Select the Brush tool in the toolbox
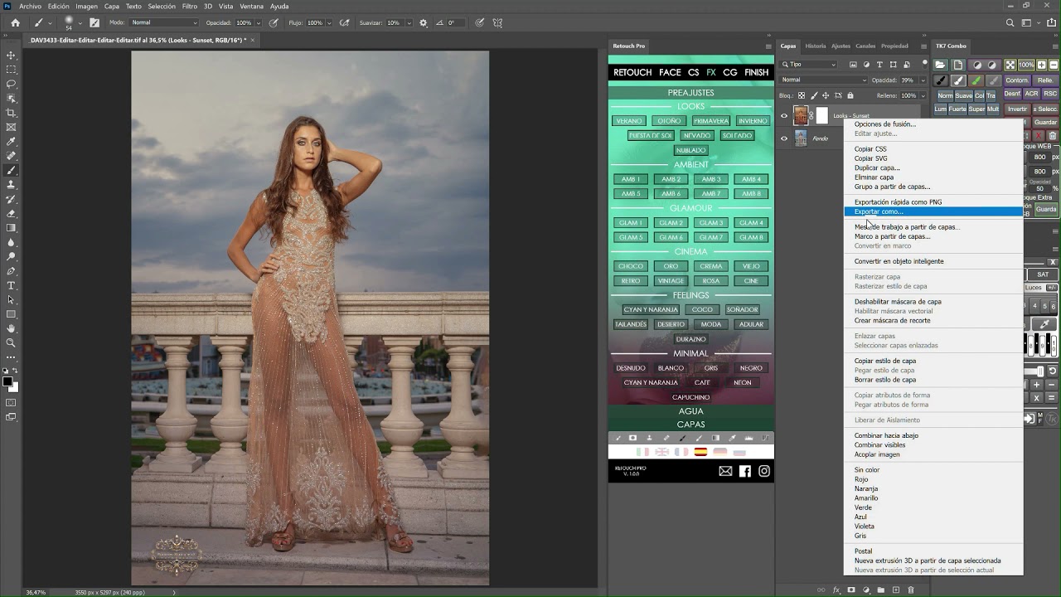Image resolution: width=1061 pixels, height=597 pixels. coord(11,170)
